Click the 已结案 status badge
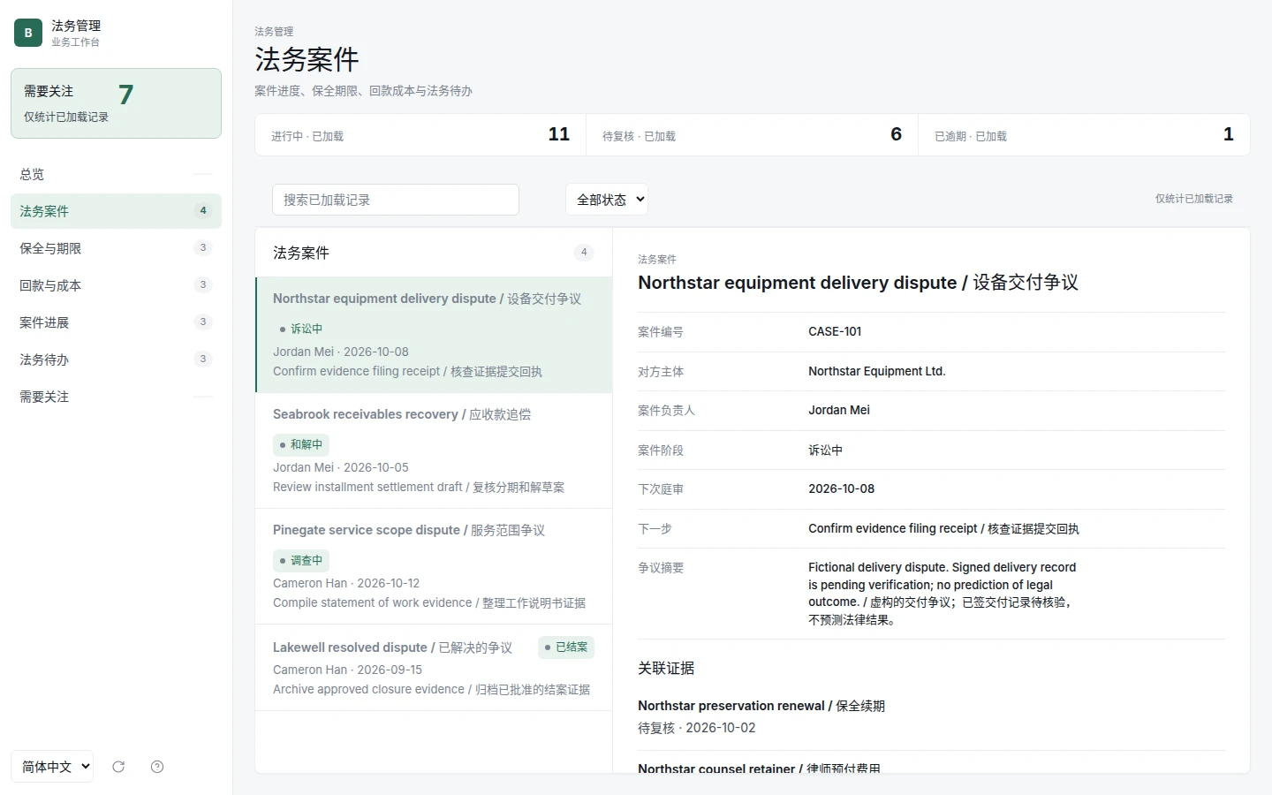Viewport: 1272px width, 795px height. (x=566, y=647)
